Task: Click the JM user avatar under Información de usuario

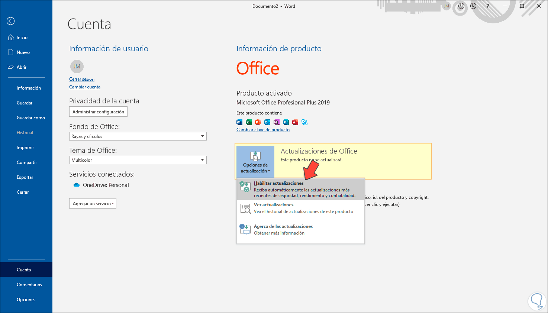Action: click(x=77, y=67)
